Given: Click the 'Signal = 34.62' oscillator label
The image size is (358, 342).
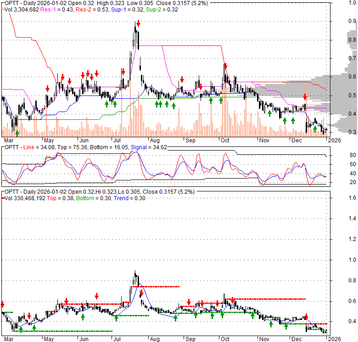Looking at the screenshot, I should click(149, 147).
